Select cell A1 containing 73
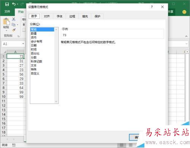Image resolution: width=190 pixels, height=148 pixels. pyautogui.click(x=15, y=56)
